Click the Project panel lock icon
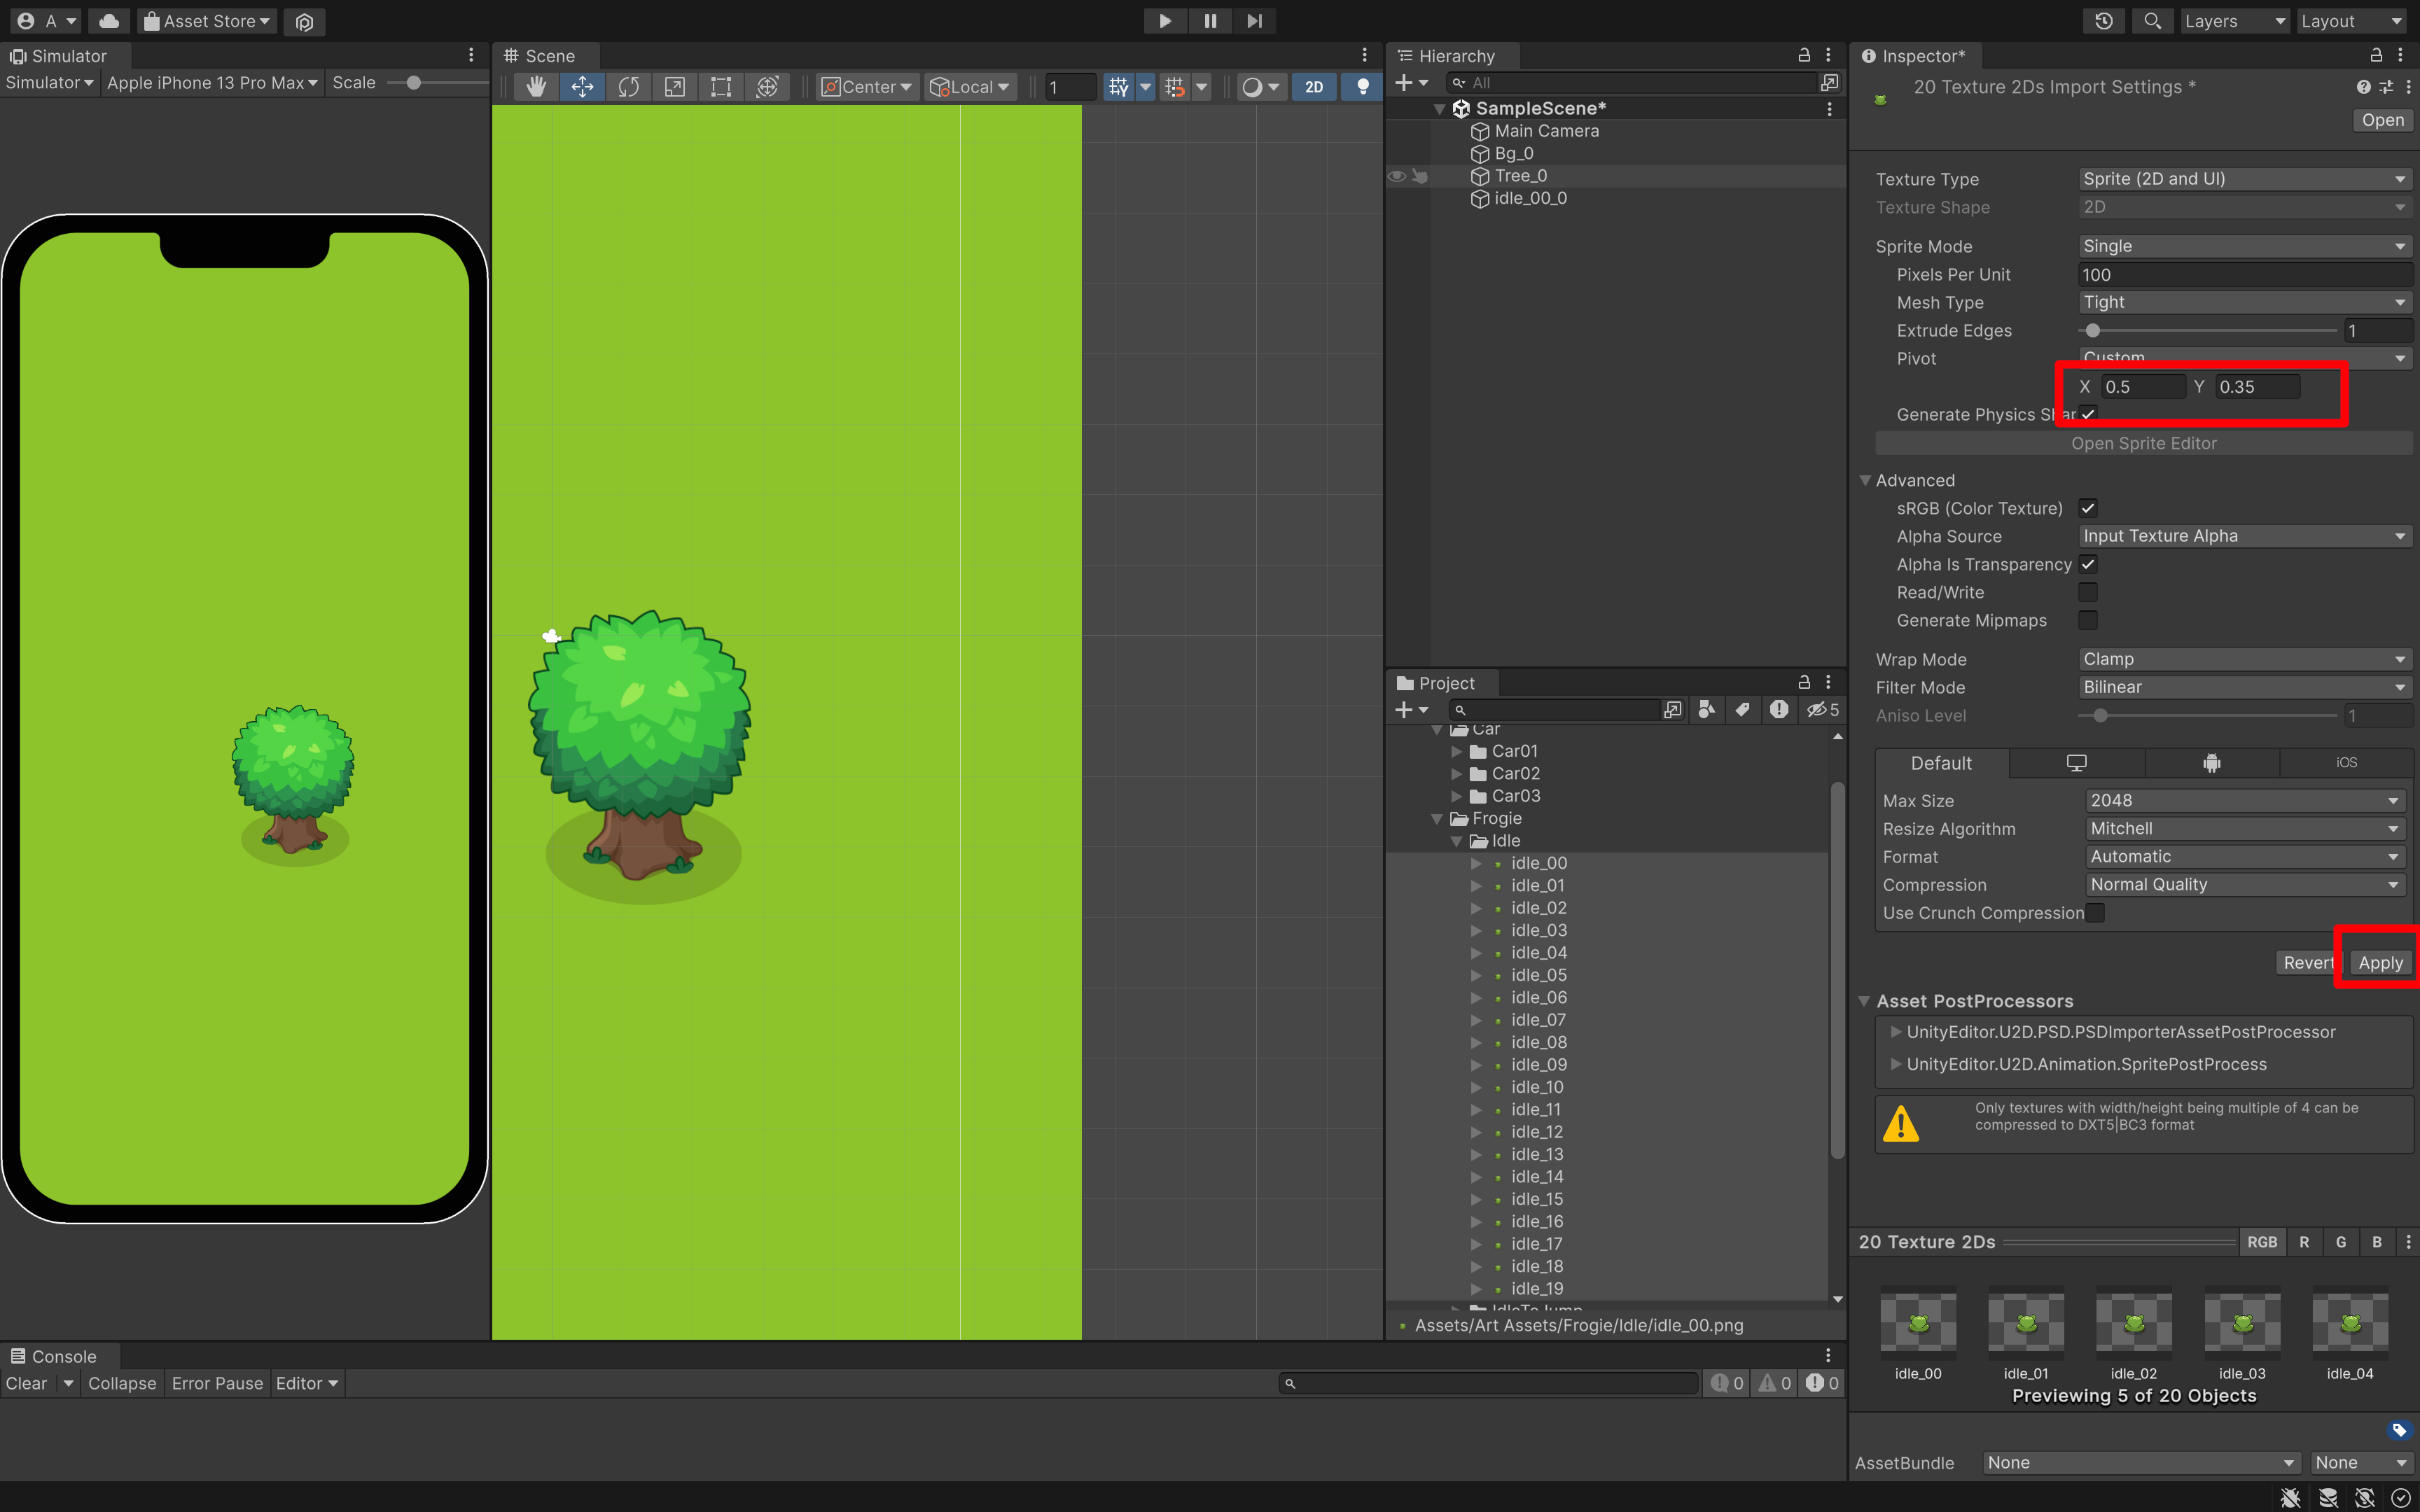Screen dimensions: 2420x1512 1804,682
